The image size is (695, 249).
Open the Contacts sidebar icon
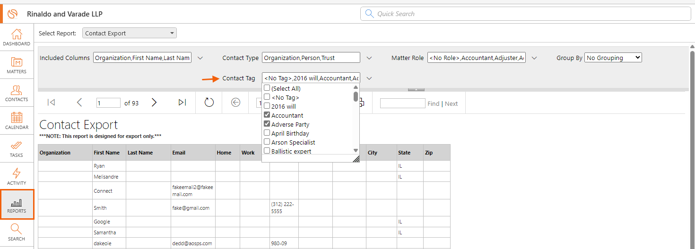click(17, 93)
